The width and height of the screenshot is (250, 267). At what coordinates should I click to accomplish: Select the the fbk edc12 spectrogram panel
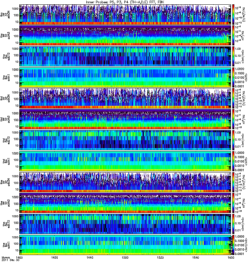point(125,224)
